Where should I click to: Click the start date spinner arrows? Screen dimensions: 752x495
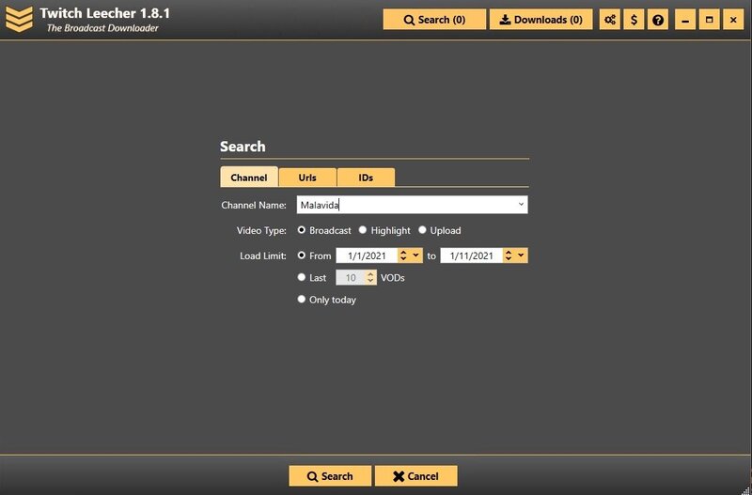click(x=403, y=255)
